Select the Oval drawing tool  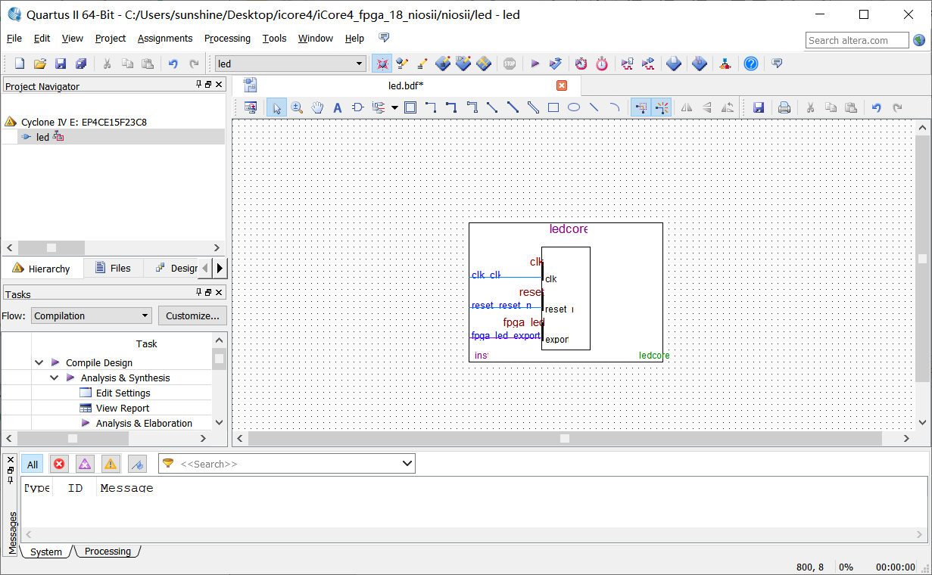click(x=574, y=107)
